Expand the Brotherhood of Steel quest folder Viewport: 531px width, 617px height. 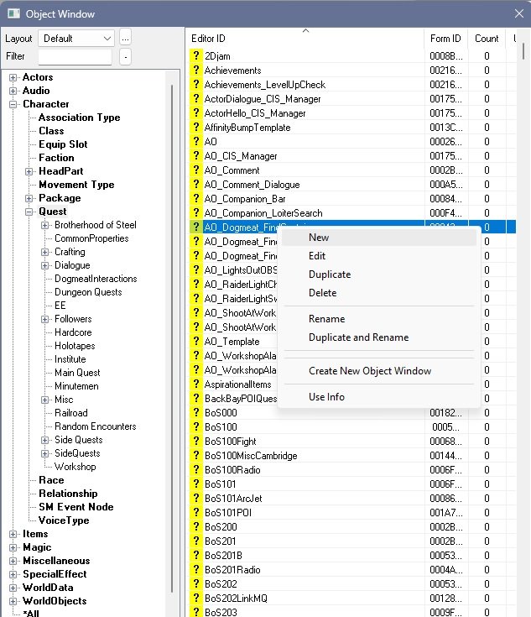click(x=44, y=226)
